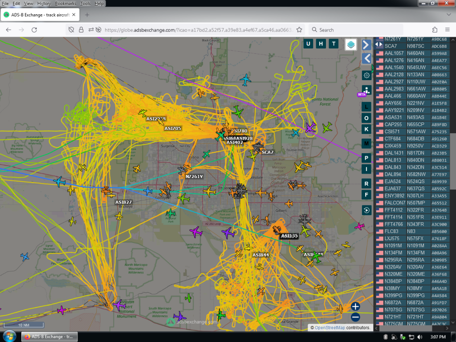
Task: Open the View menu
Action: point(28,4)
